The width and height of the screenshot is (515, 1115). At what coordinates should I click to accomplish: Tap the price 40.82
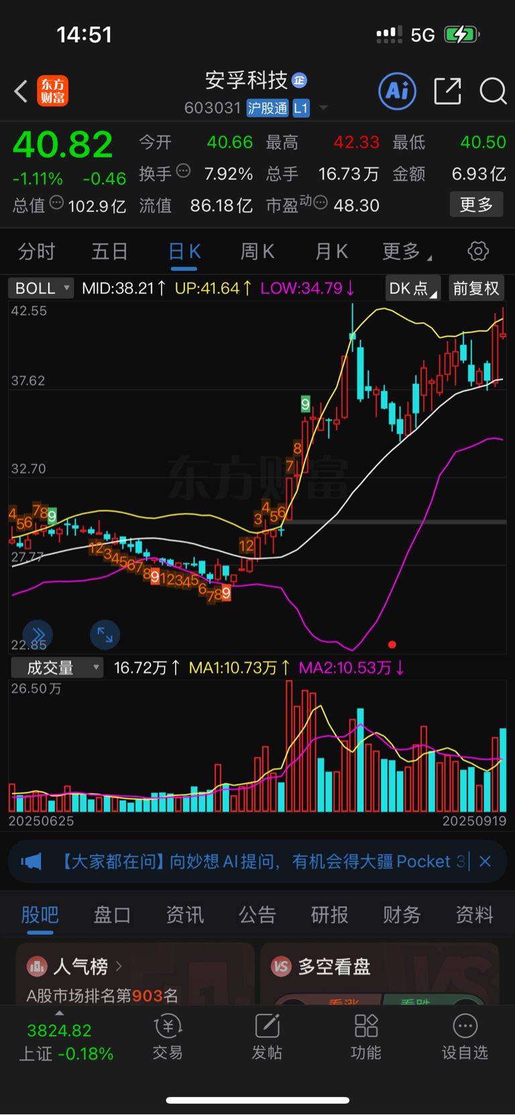click(x=63, y=145)
